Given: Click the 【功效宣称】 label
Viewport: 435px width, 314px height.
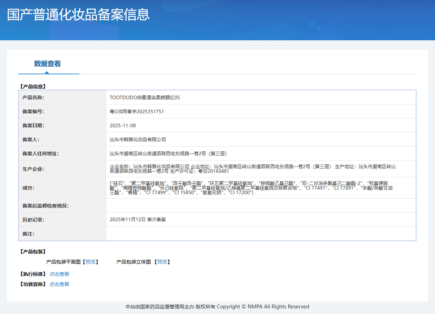Looking at the screenshot, I should (x=33, y=284).
